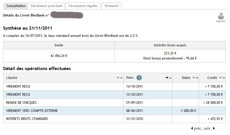
Task: Switch to Versement ponctuel tab
Action: (x=46, y=6)
